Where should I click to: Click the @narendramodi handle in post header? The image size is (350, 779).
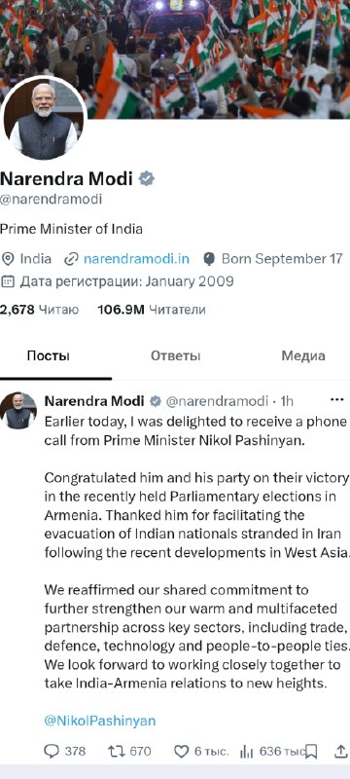[x=217, y=401]
